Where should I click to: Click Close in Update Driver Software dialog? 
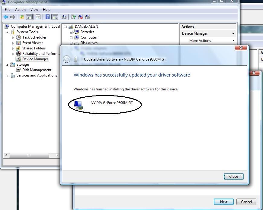tap(233, 176)
